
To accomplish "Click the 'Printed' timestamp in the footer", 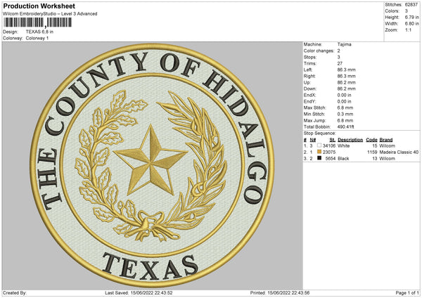I will [x=280, y=292].
